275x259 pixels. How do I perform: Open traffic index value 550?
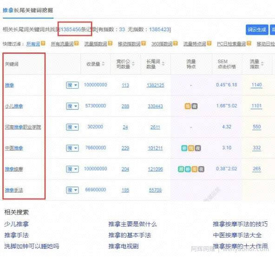click(x=257, y=127)
